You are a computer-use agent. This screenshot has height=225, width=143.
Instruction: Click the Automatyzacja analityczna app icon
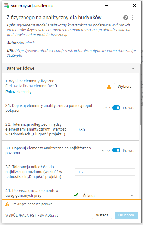7,5
